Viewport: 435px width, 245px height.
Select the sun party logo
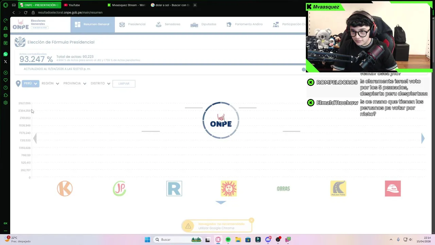(x=229, y=189)
